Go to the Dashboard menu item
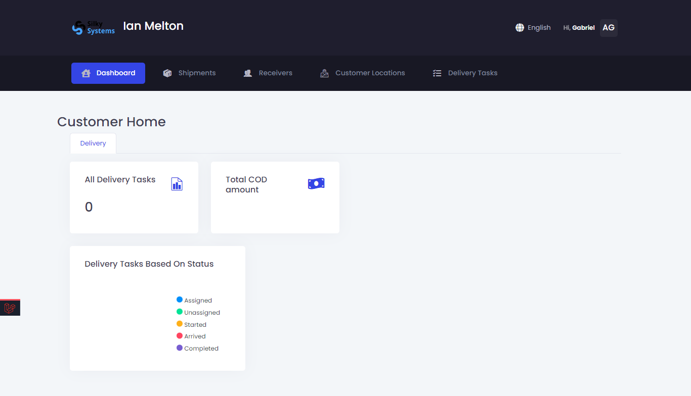This screenshot has height=396, width=691. (x=108, y=73)
